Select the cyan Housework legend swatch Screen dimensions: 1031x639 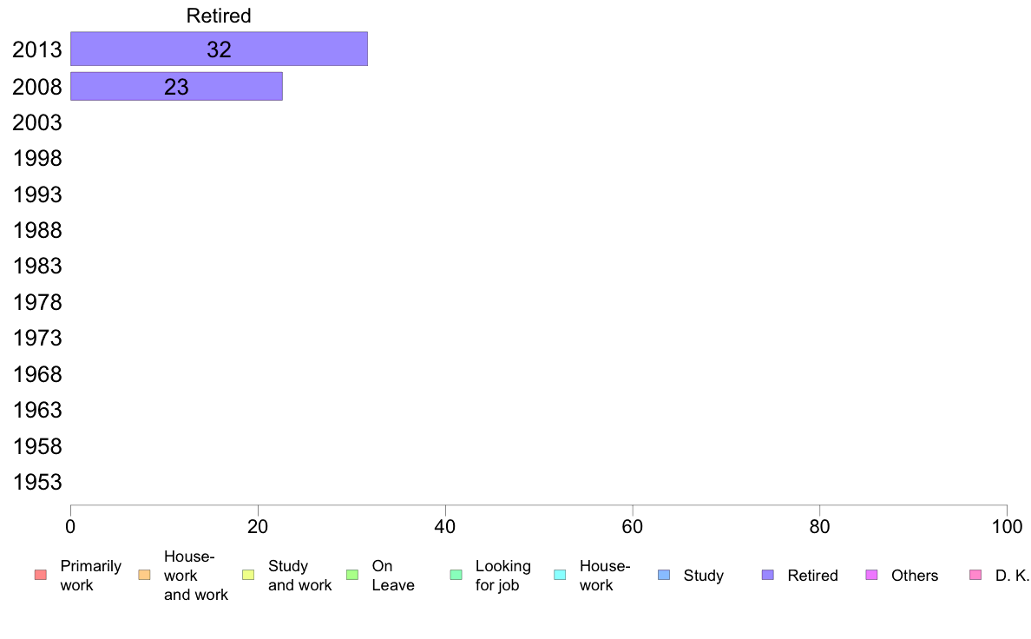pos(560,575)
